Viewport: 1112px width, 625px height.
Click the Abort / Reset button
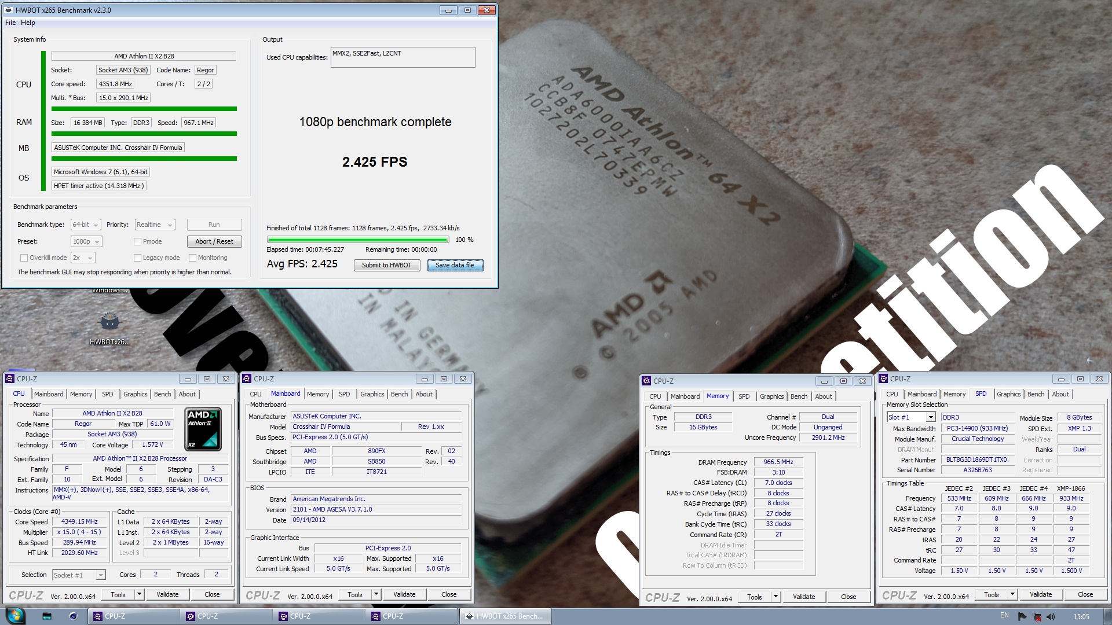214,241
